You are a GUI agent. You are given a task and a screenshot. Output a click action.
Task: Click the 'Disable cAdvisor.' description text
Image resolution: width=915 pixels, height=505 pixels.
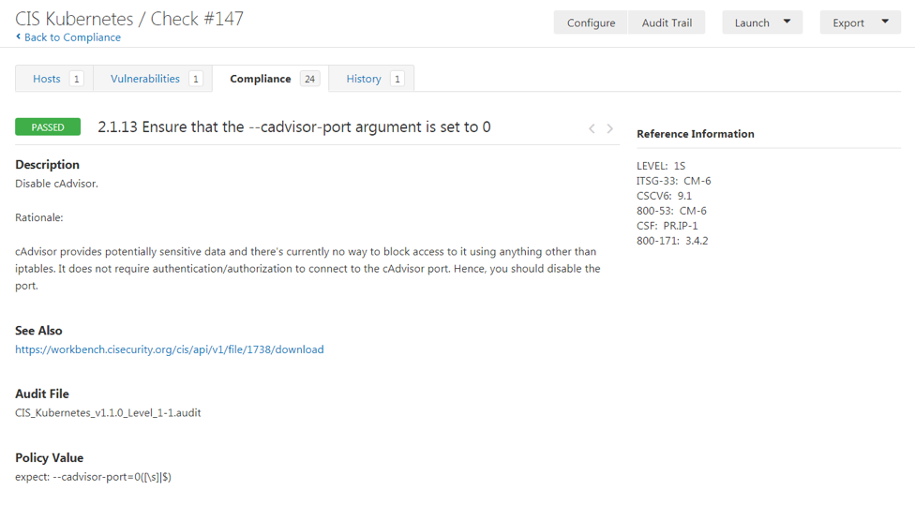click(x=56, y=184)
